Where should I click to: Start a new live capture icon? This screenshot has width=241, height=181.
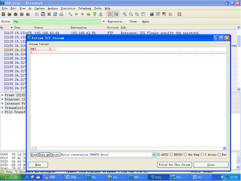tap(16, 14)
